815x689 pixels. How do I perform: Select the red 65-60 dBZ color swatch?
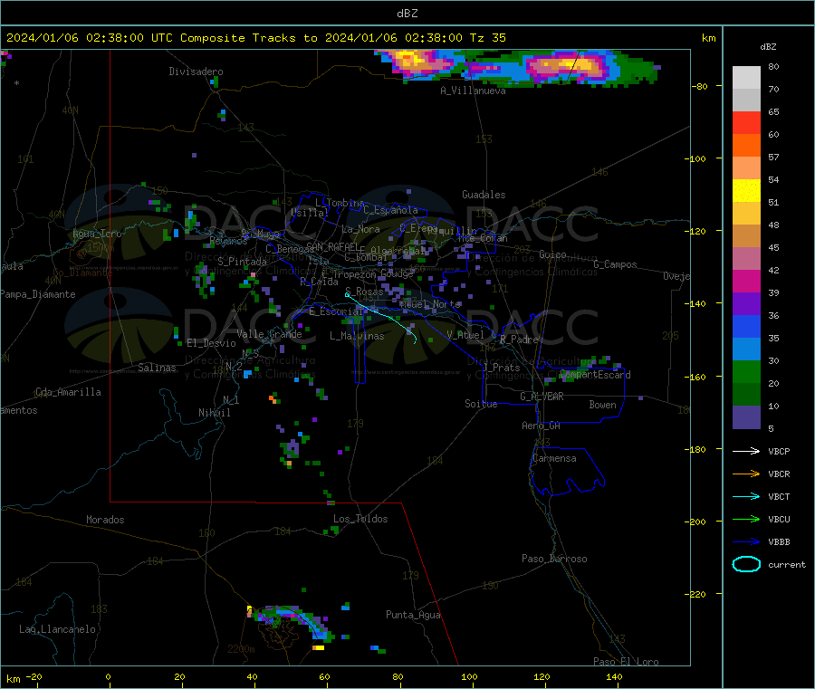pyautogui.click(x=746, y=122)
